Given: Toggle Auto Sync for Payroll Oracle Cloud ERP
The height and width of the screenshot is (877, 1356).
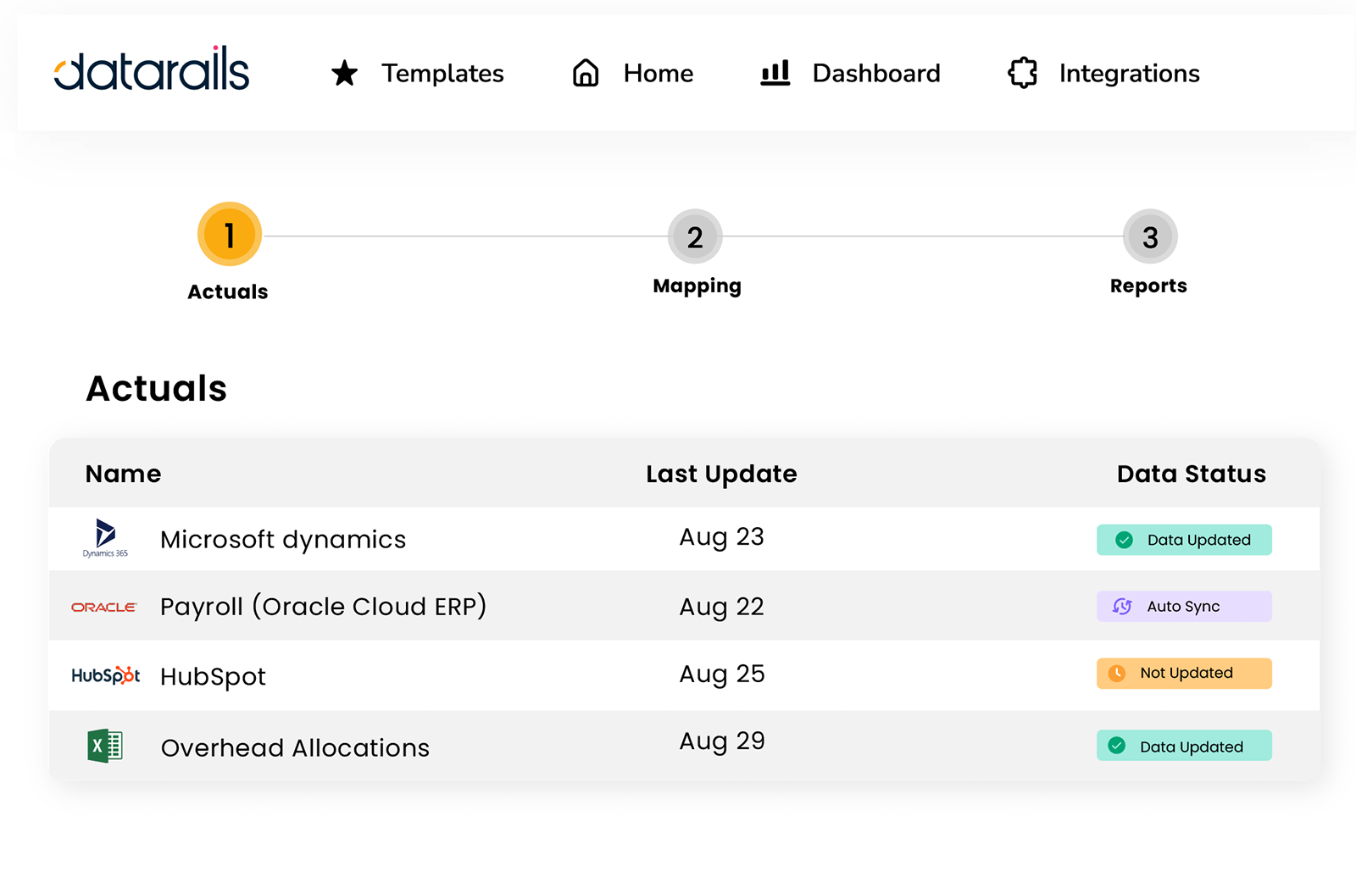Looking at the screenshot, I should (1184, 607).
